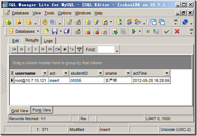Viewport: 197px width, 136px height.
Task: Click the green Execute play button
Action: coord(134,31)
